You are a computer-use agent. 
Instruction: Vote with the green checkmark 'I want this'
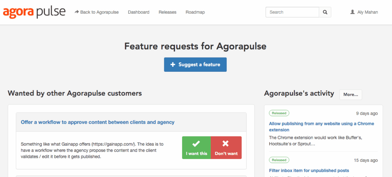pos(196,147)
